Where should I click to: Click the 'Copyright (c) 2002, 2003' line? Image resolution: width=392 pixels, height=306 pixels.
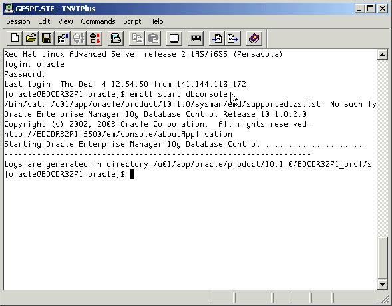[157, 124]
